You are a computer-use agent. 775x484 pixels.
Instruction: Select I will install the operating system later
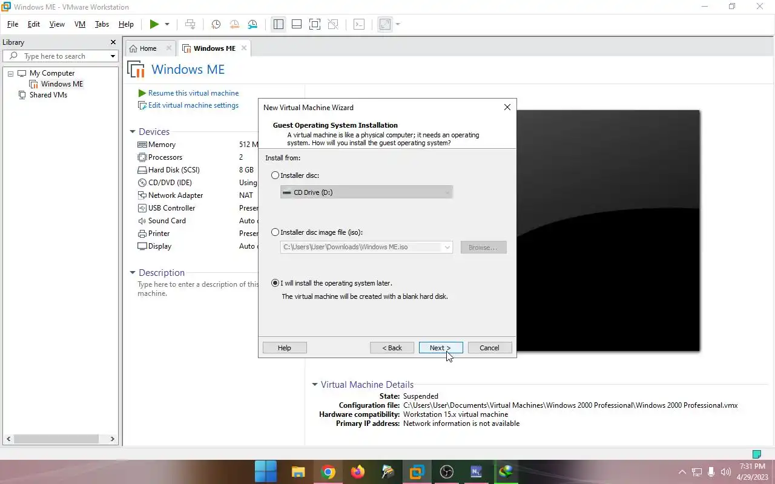[x=275, y=283]
